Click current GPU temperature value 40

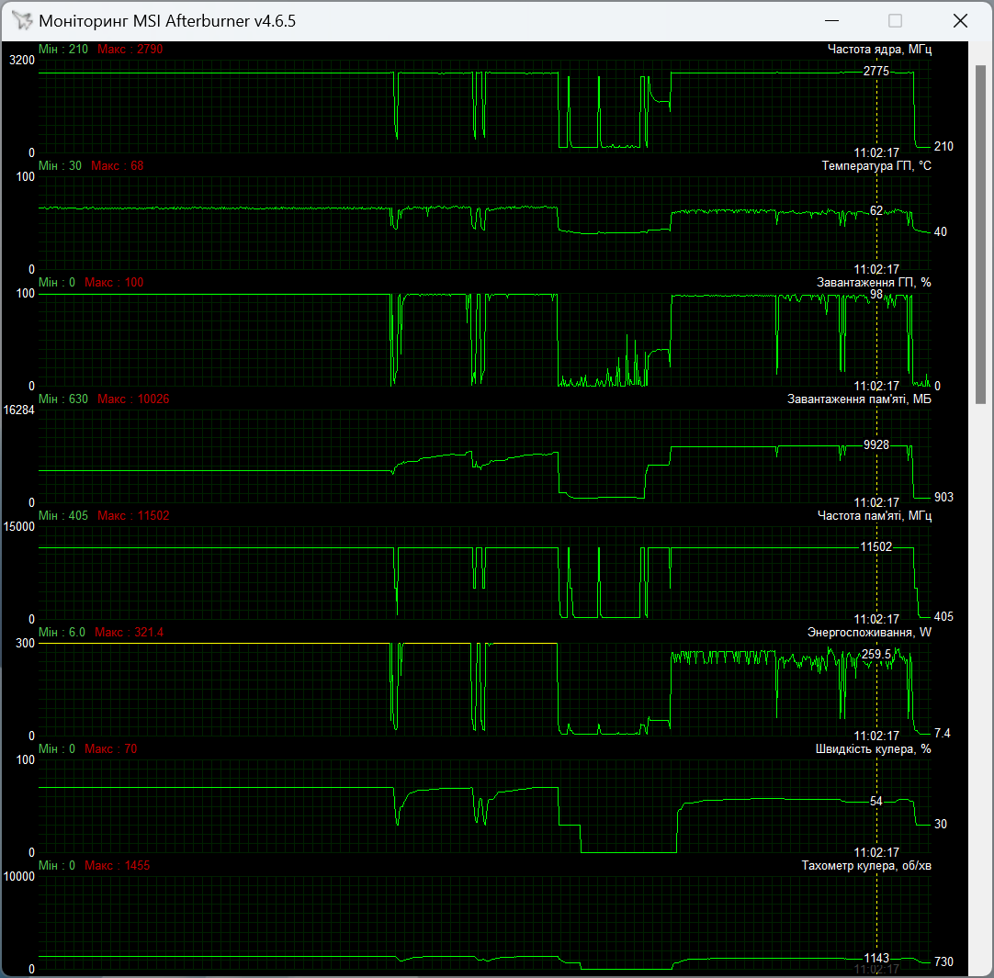940,232
